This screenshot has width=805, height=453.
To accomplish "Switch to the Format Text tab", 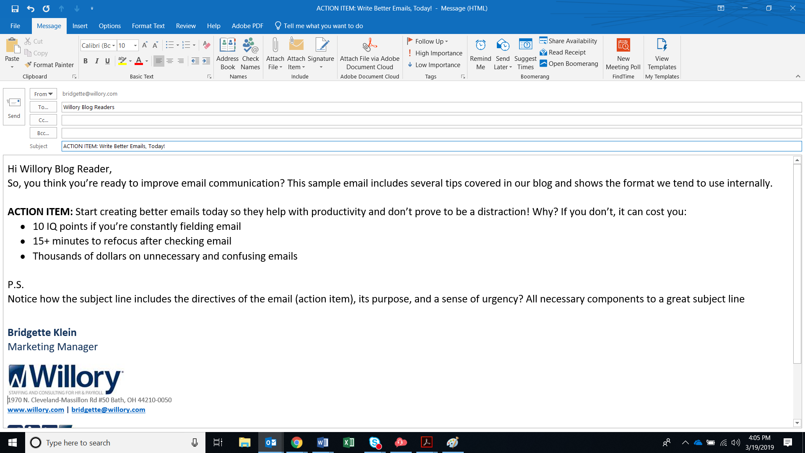I will (148, 26).
